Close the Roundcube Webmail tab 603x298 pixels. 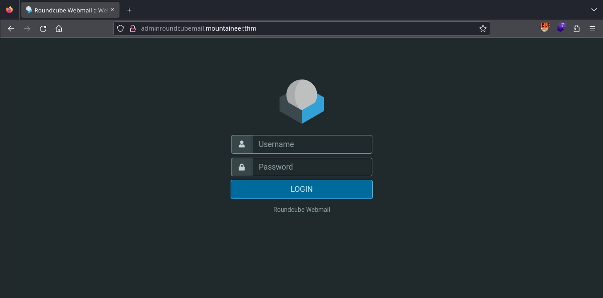tap(112, 10)
